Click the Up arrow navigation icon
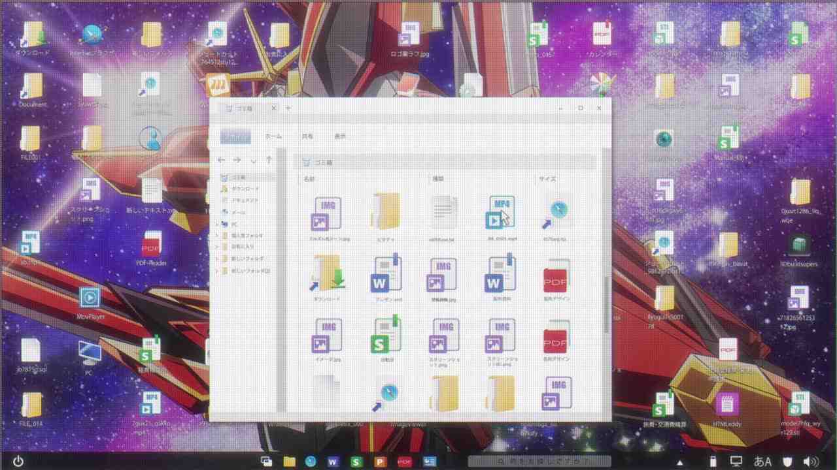 point(269,160)
